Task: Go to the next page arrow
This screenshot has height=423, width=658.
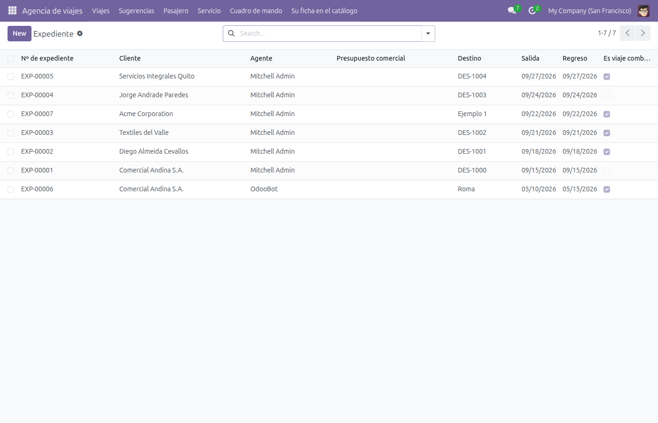Action: 643,33
